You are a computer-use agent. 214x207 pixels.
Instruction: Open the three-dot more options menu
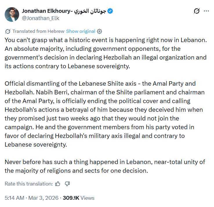206,11
